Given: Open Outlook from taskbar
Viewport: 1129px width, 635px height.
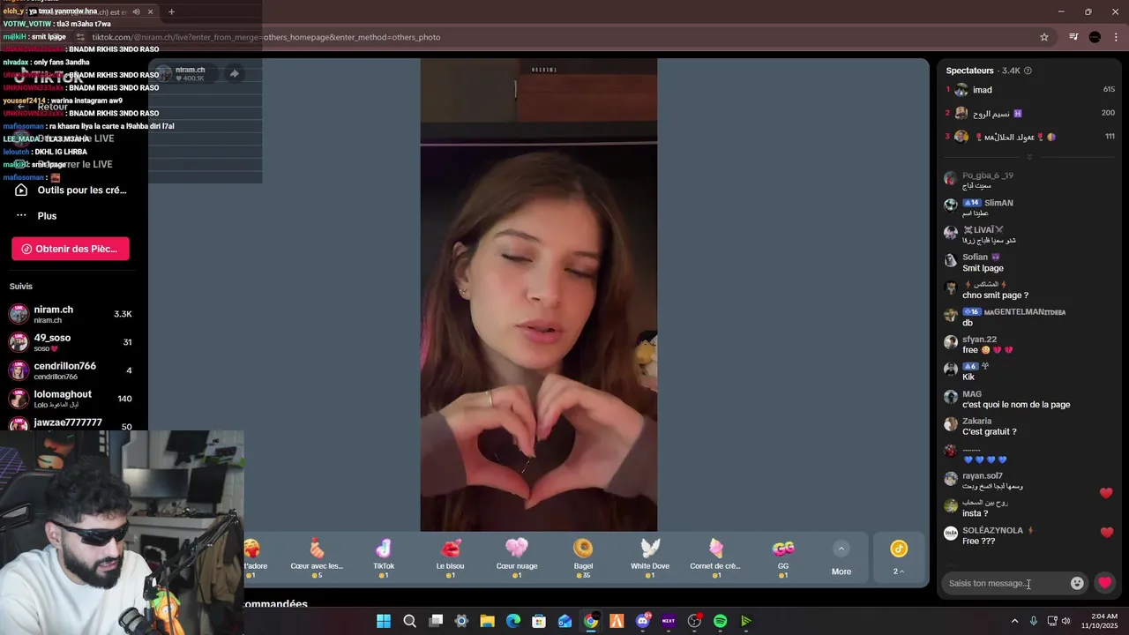Looking at the screenshot, I should (x=565, y=621).
